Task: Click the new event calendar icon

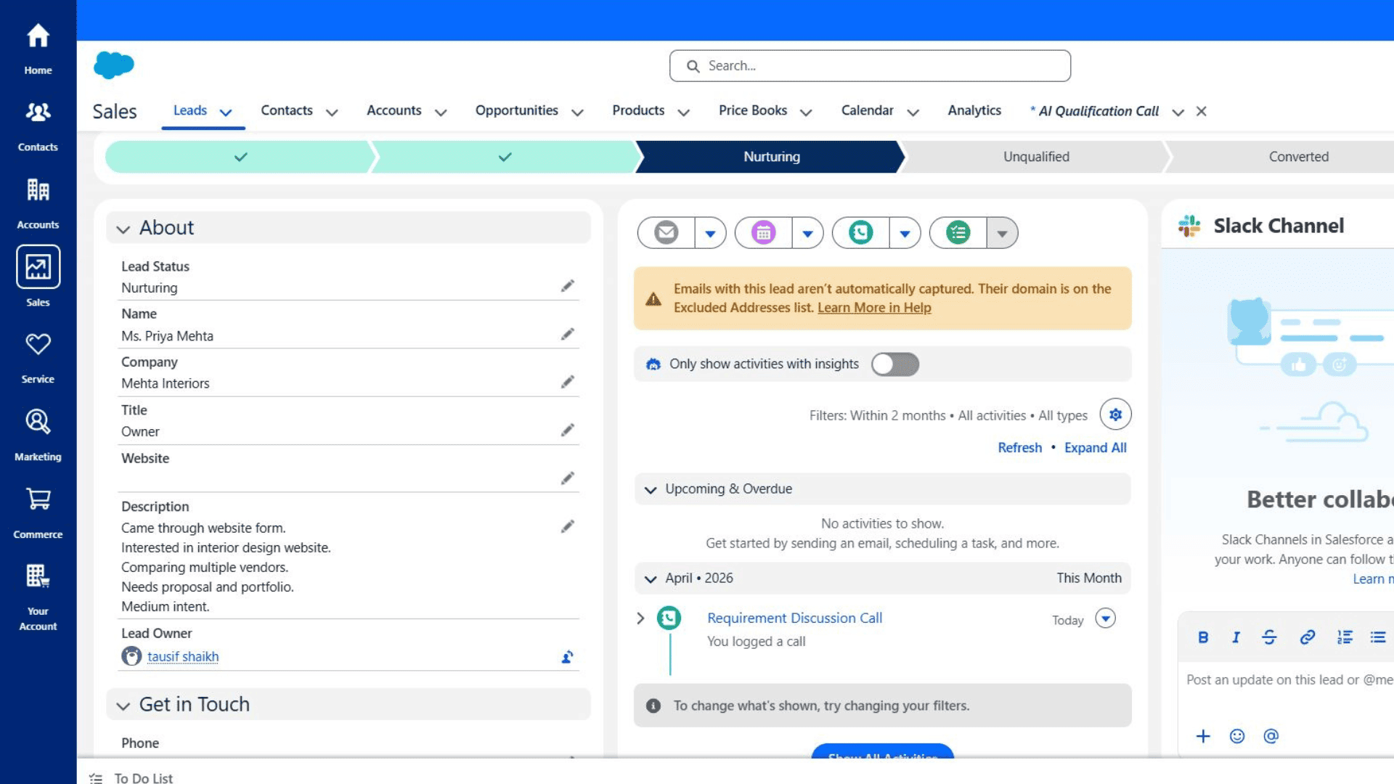Action: pos(763,233)
